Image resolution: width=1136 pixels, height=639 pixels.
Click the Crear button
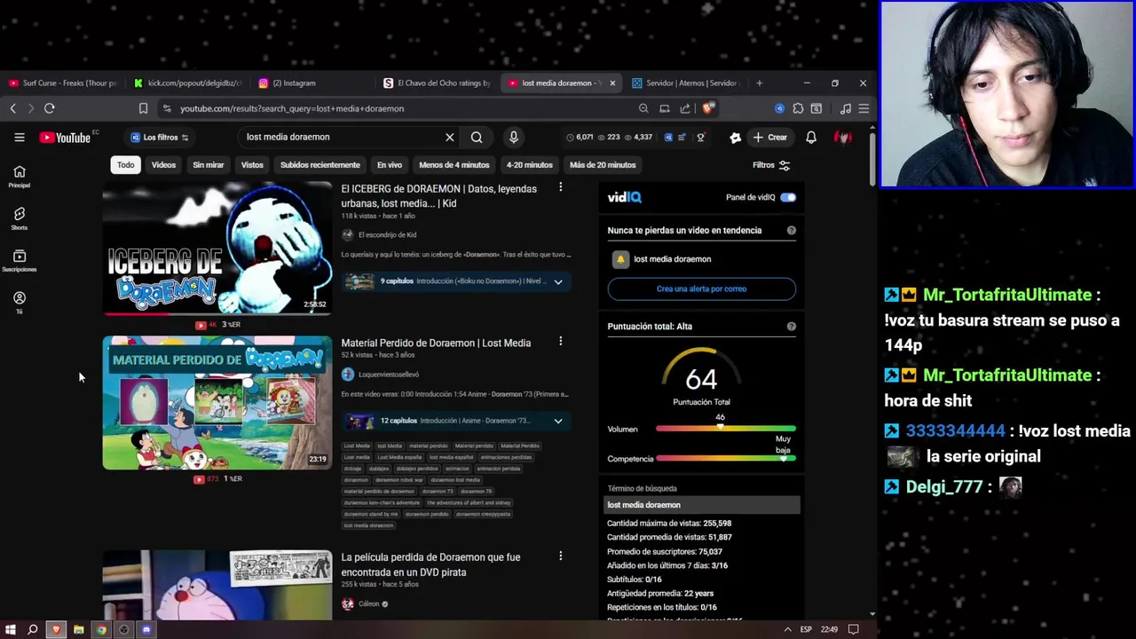click(770, 138)
